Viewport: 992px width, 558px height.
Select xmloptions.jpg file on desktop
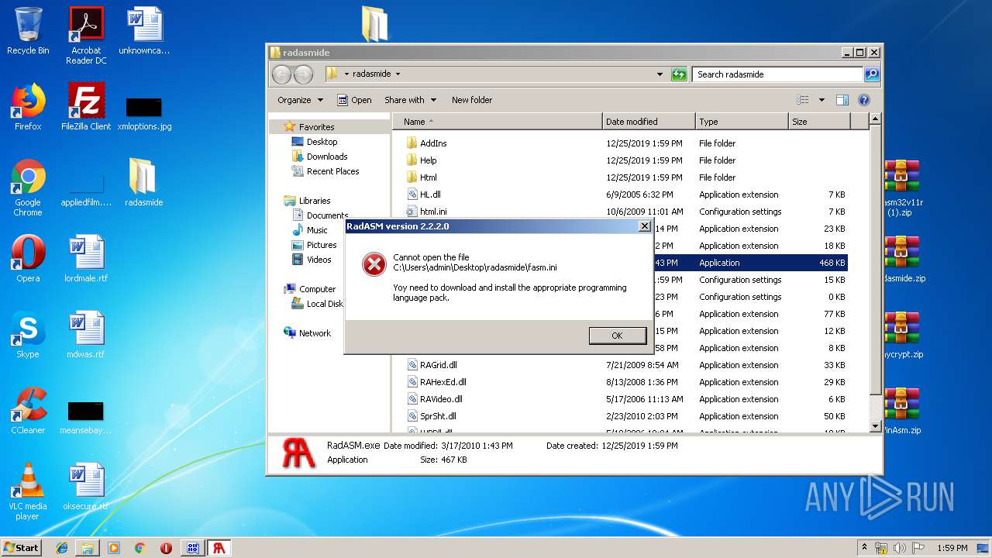144,113
